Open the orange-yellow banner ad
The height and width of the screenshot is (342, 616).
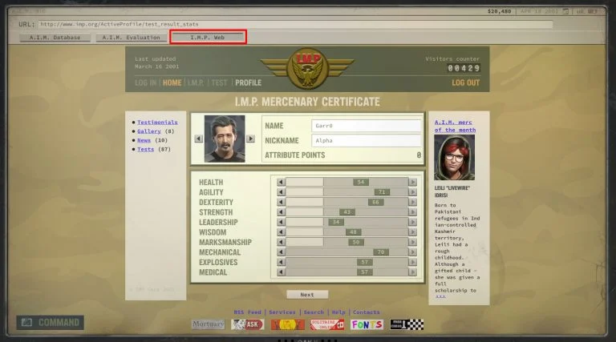point(288,324)
